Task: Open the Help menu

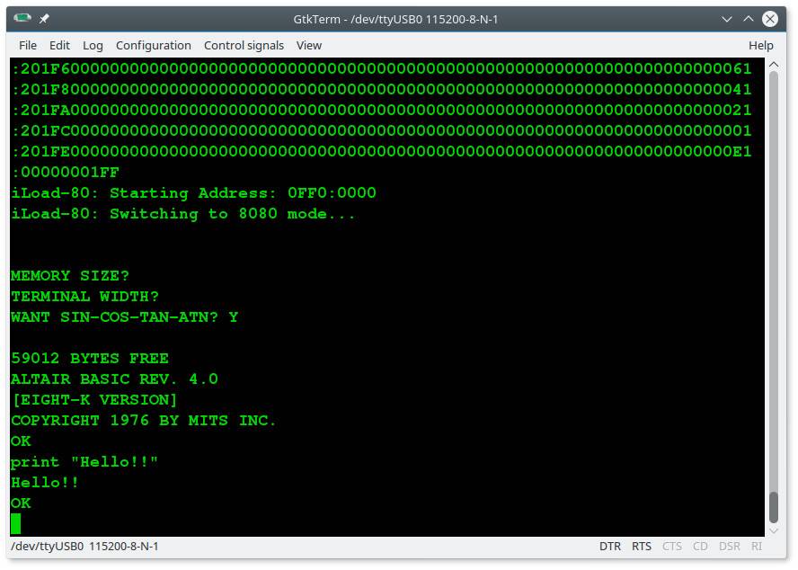Action: [x=761, y=45]
